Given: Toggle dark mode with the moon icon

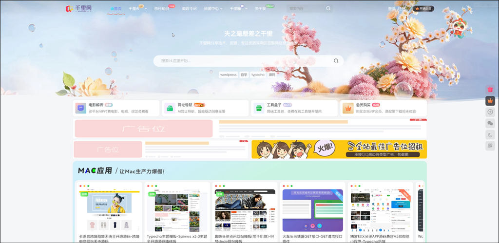Looking at the screenshot, I should click(490, 134).
